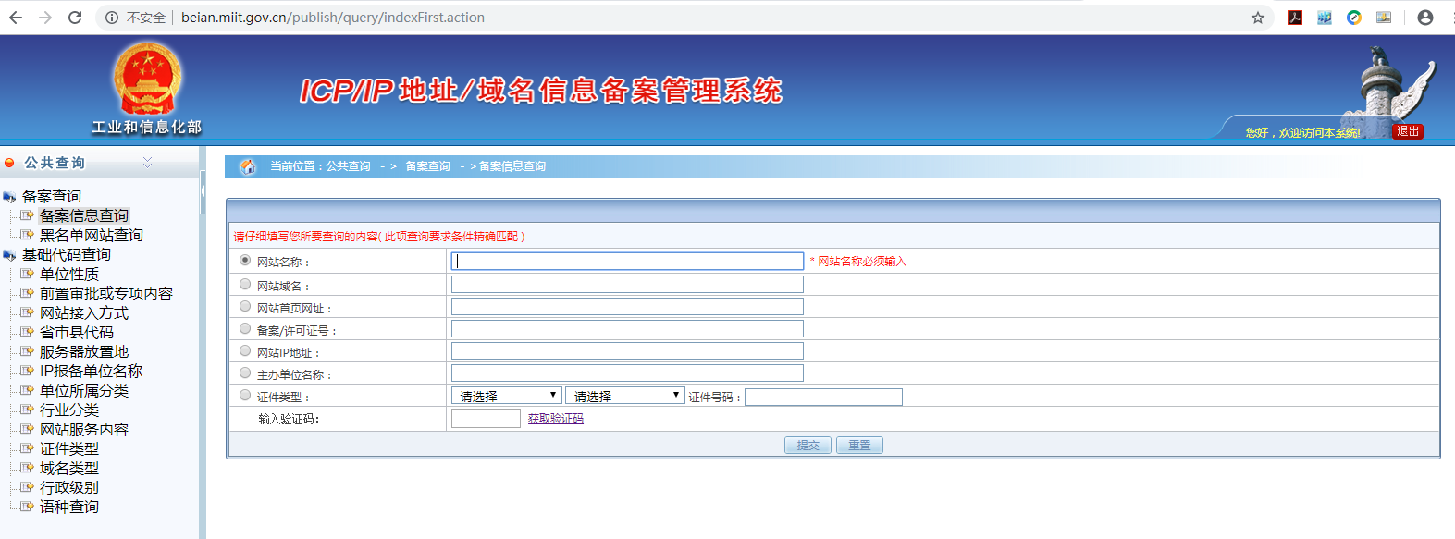Open the Adobe Acrobat extension icon
Image resolution: width=1455 pixels, height=539 pixels.
[x=1295, y=18]
